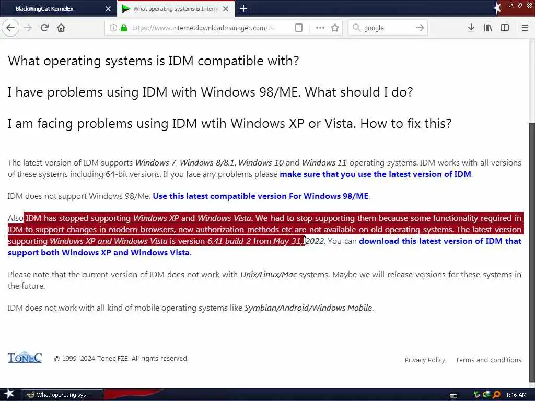Click the orange magnifier tray icon
Viewport: 535px width, 401px height.
click(x=496, y=395)
